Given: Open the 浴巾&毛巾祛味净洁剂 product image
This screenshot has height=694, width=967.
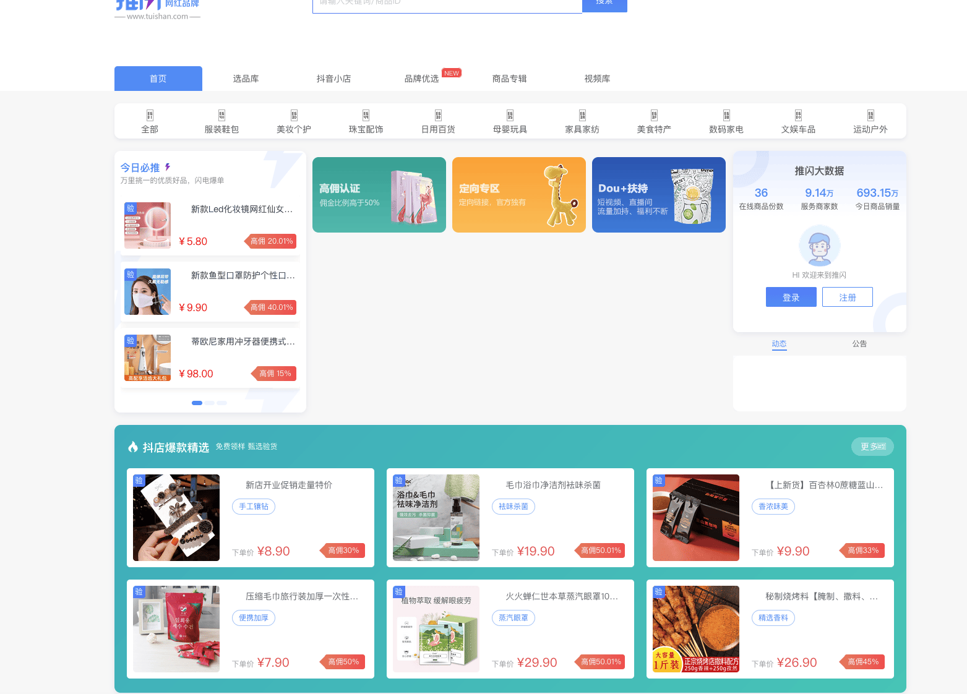Looking at the screenshot, I should [x=436, y=518].
